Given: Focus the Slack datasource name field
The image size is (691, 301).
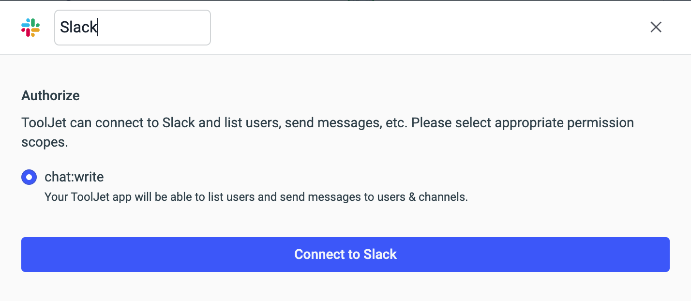Looking at the screenshot, I should [x=132, y=28].
